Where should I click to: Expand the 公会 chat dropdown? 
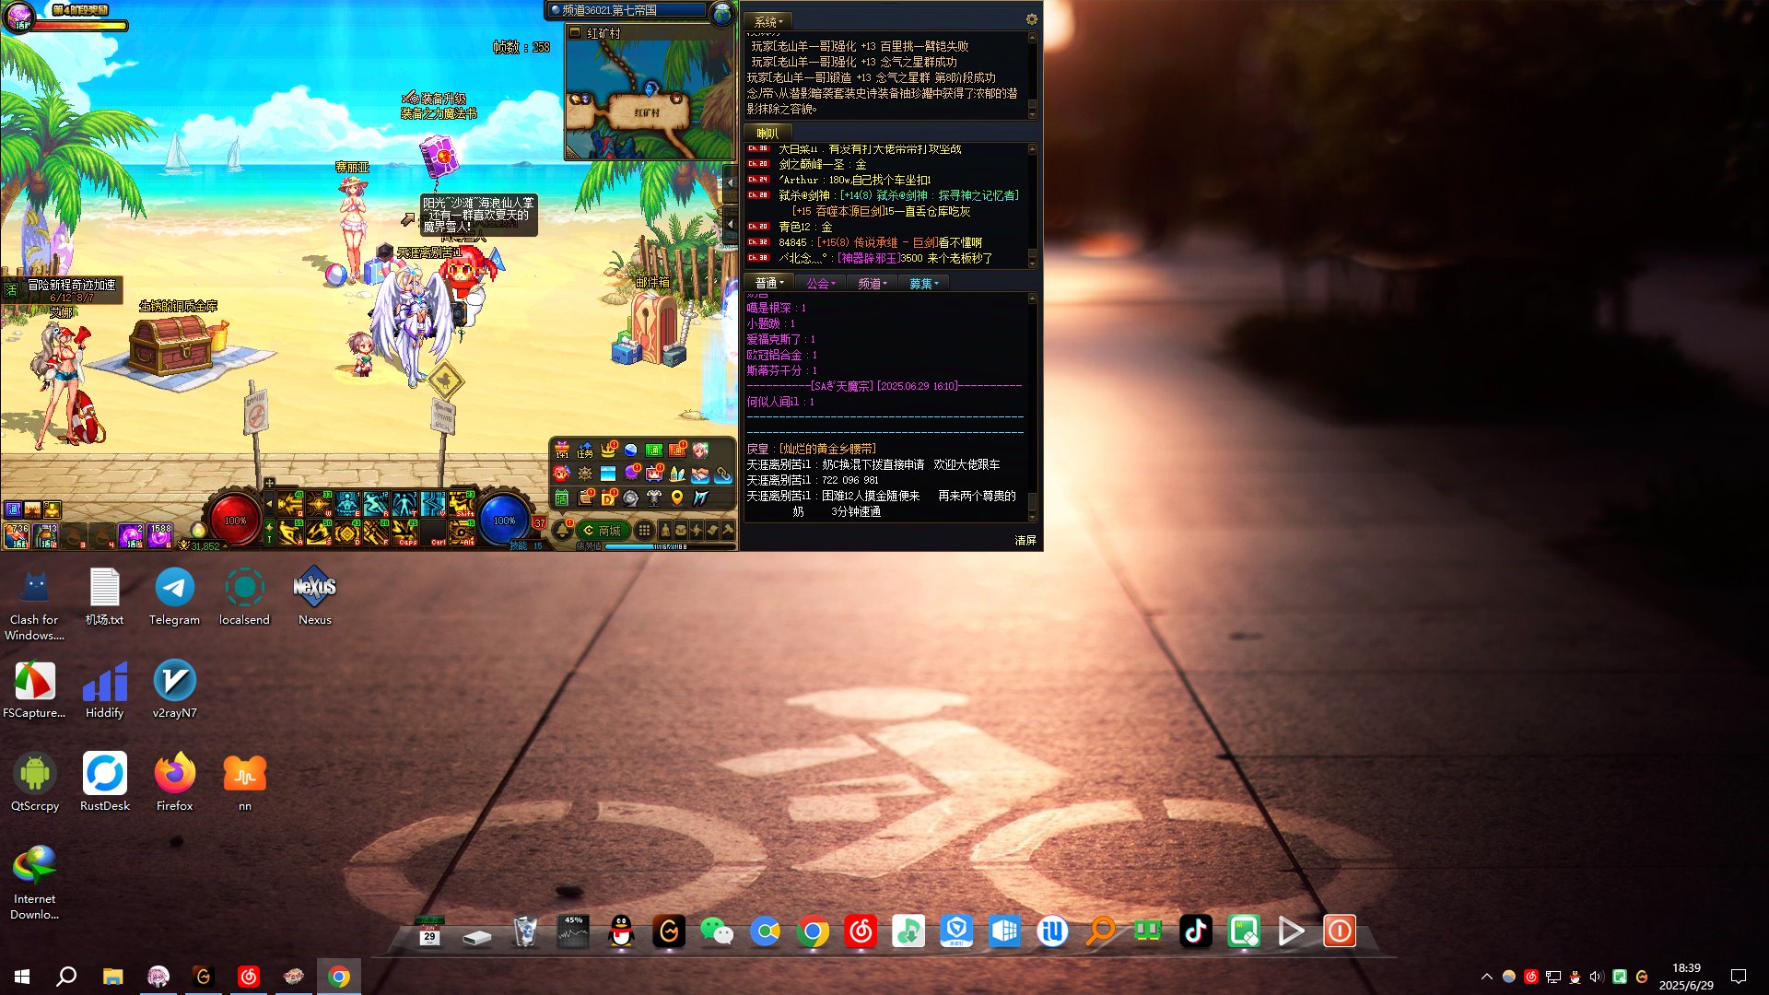click(820, 284)
